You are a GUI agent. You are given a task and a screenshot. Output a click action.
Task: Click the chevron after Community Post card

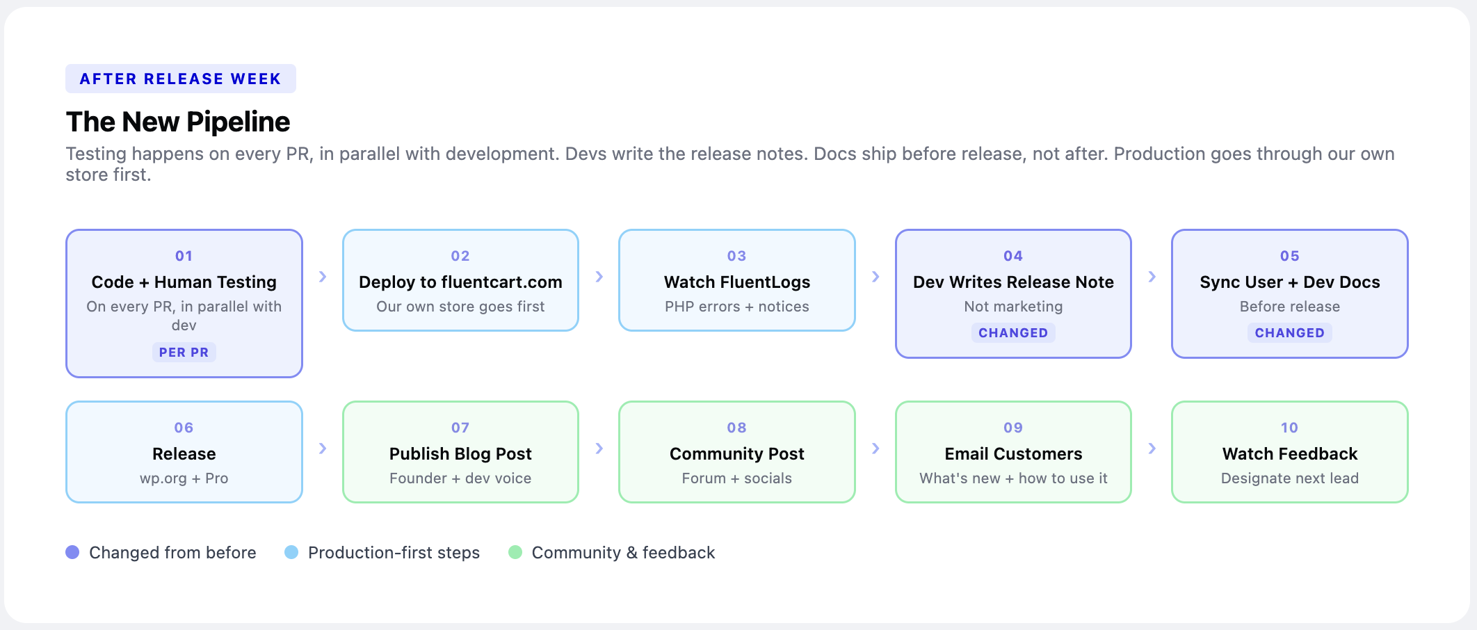(x=875, y=449)
